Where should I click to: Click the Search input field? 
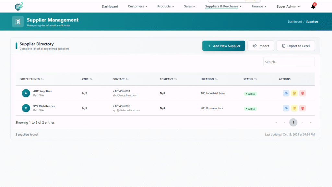pos(289,62)
